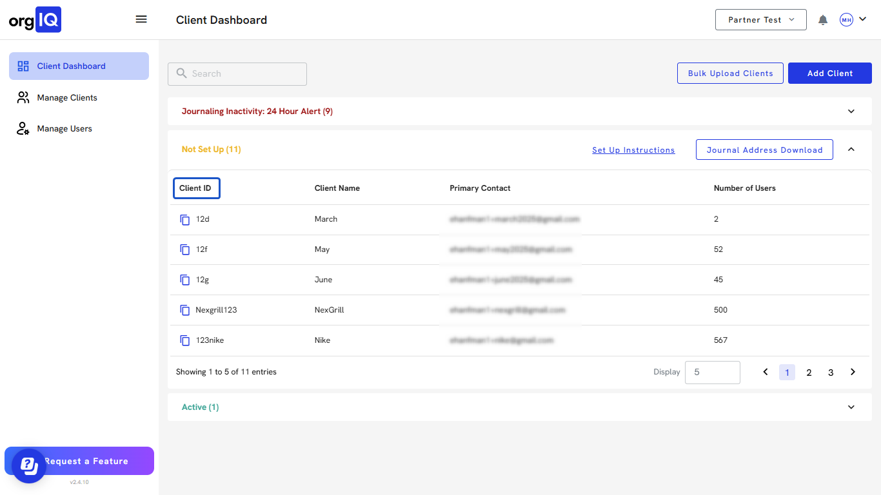Image resolution: width=881 pixels, height=495 pixels.
Task: Click Bulk Upload Clients
Action: click(x=730, y=73)
